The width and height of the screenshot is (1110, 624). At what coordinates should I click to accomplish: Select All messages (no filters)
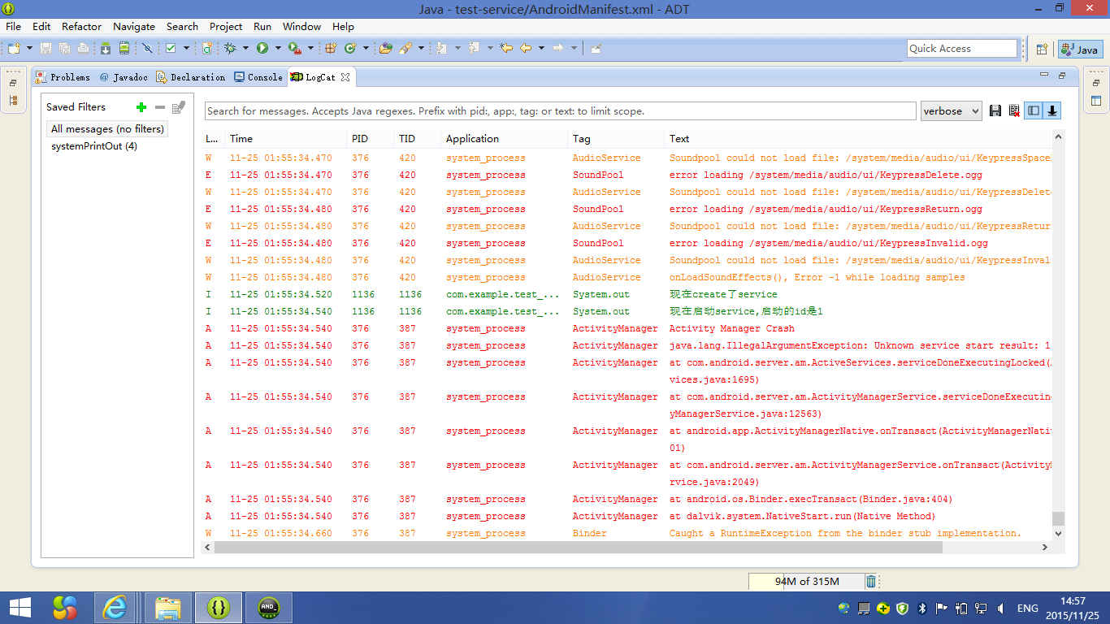[107, 128]
